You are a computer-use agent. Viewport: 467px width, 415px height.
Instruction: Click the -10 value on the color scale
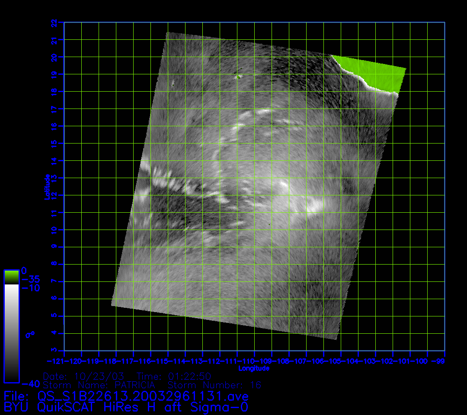pyautogui.click(x=30, y=288)
